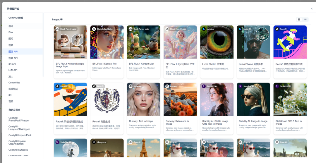Click Stability AI logo on Image to Image card
Screen dimensions: 316x163
tap(241, 86)
